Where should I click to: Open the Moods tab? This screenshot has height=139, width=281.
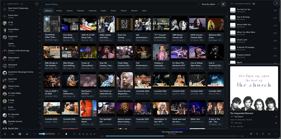tap(134, 11)
